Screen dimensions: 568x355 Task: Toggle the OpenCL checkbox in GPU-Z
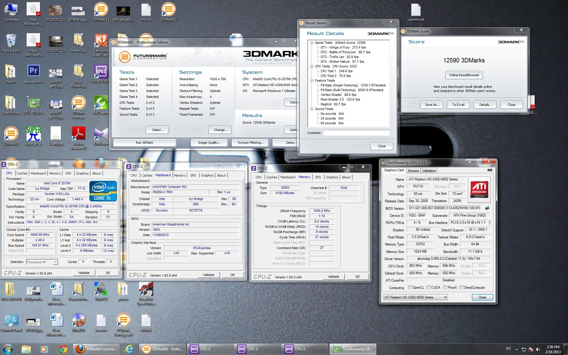coord(410,288)
